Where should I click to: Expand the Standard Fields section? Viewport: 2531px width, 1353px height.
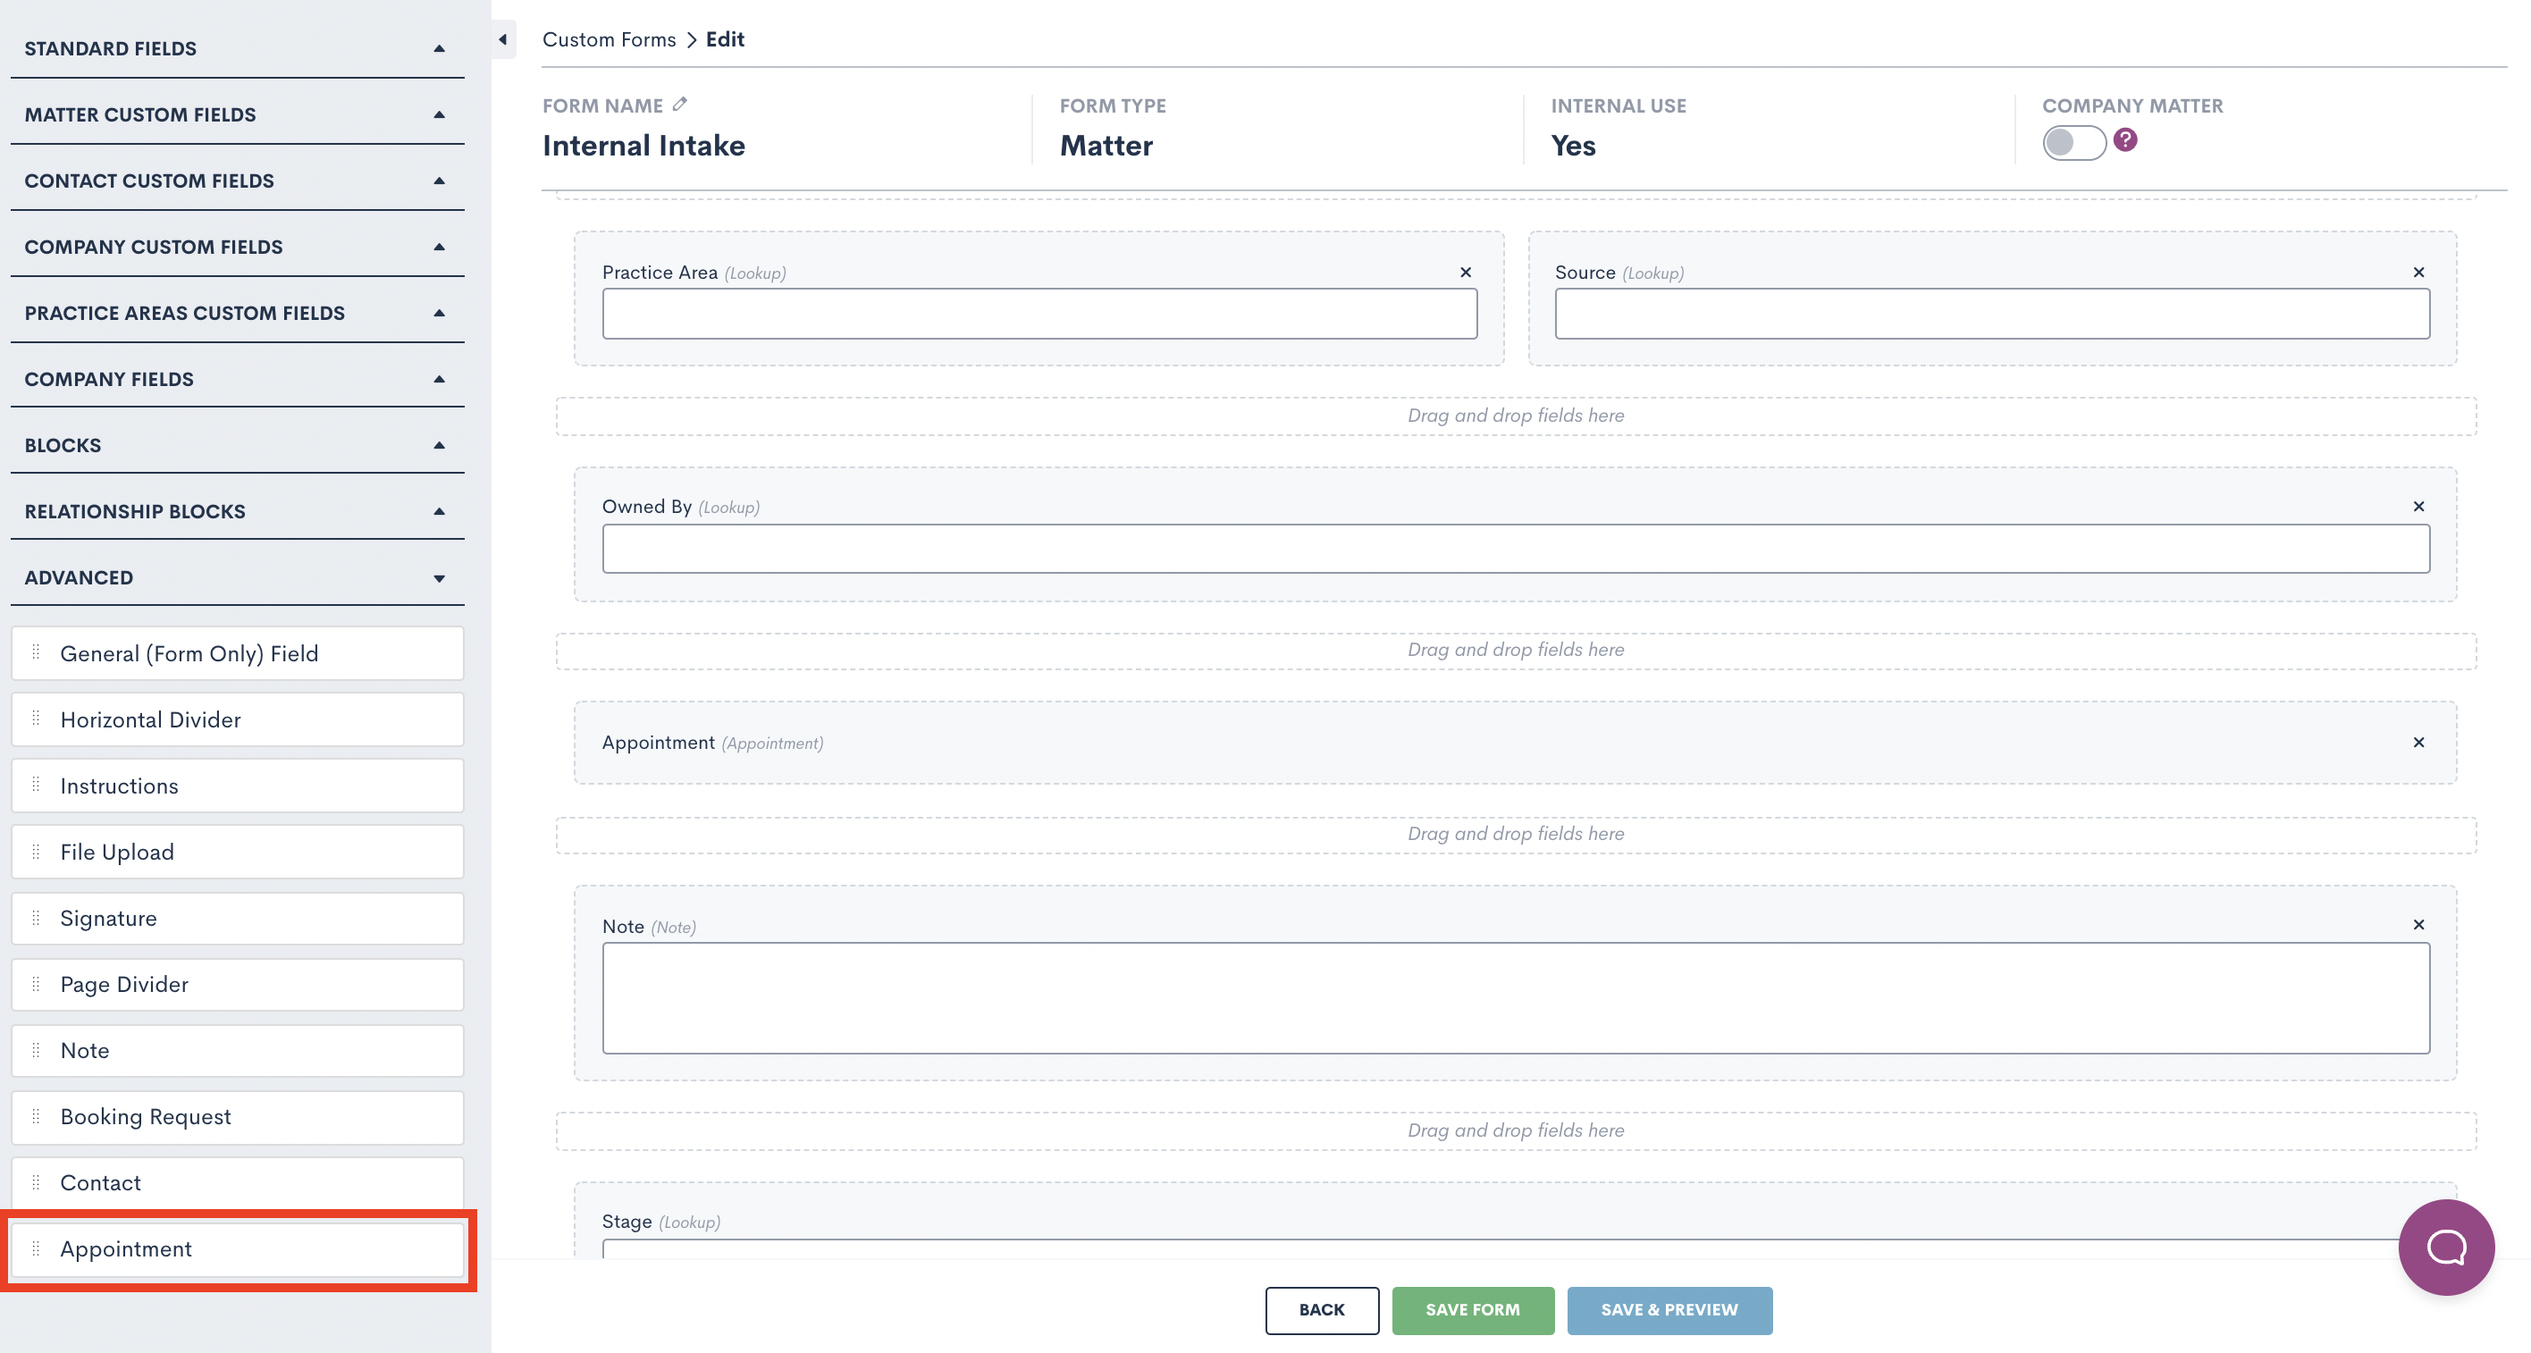coord(439,48)
